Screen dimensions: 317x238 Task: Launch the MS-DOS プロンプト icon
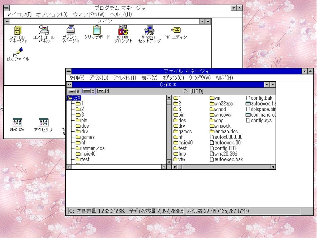click(123, 34)
